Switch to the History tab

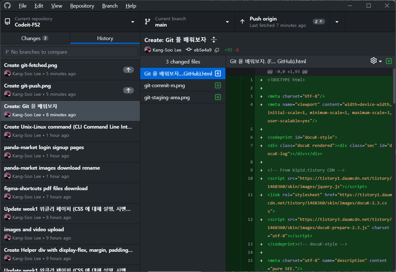tap(105, 38)
